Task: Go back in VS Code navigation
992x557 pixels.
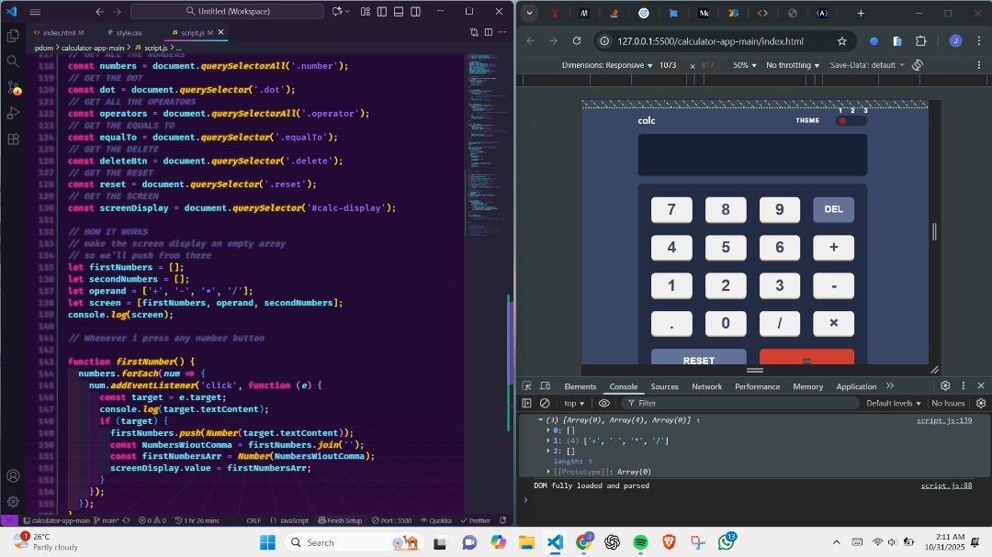Action: [100, 11]
